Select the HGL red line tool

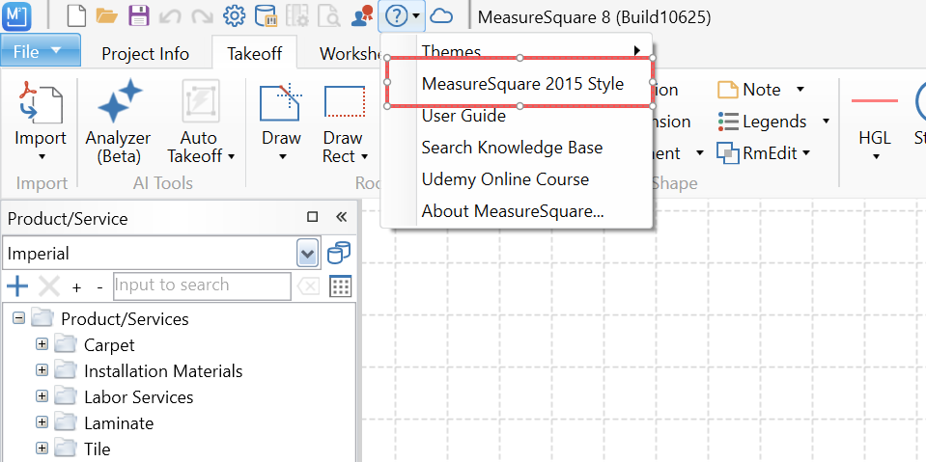[x=875, y=101]
